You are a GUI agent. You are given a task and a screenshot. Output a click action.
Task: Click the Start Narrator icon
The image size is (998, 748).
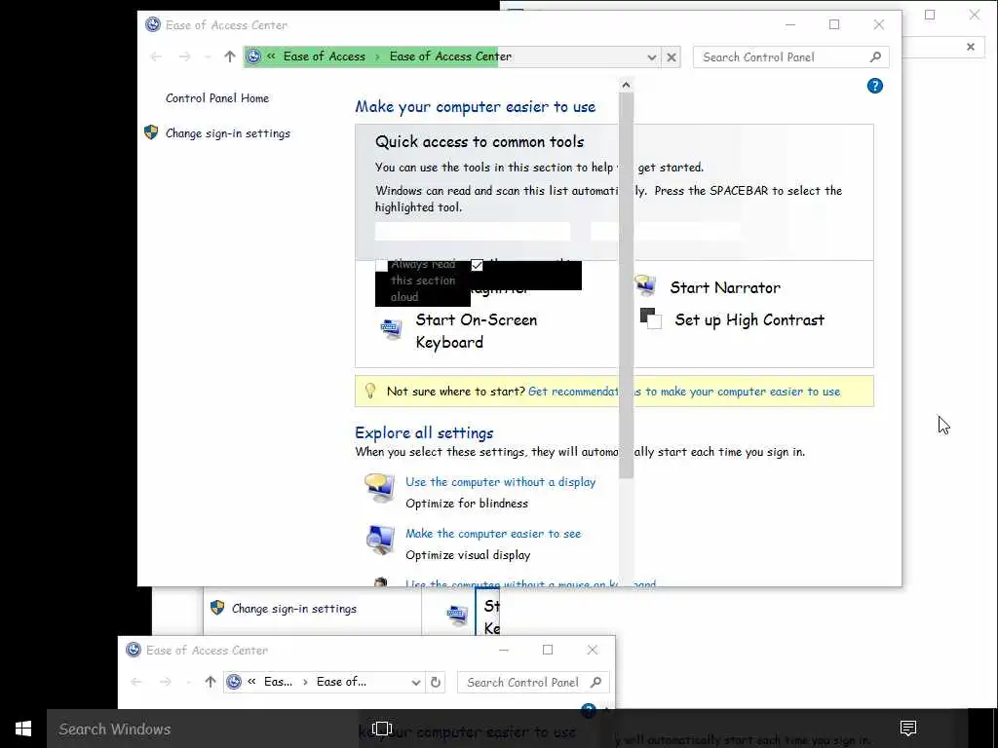pos(646,285)
